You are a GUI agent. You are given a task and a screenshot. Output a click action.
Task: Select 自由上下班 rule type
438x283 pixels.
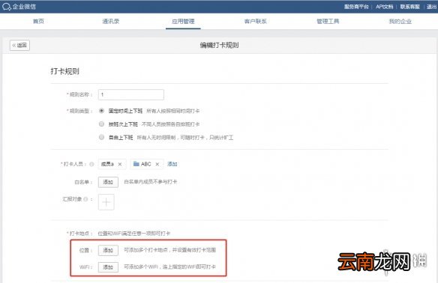102,137
